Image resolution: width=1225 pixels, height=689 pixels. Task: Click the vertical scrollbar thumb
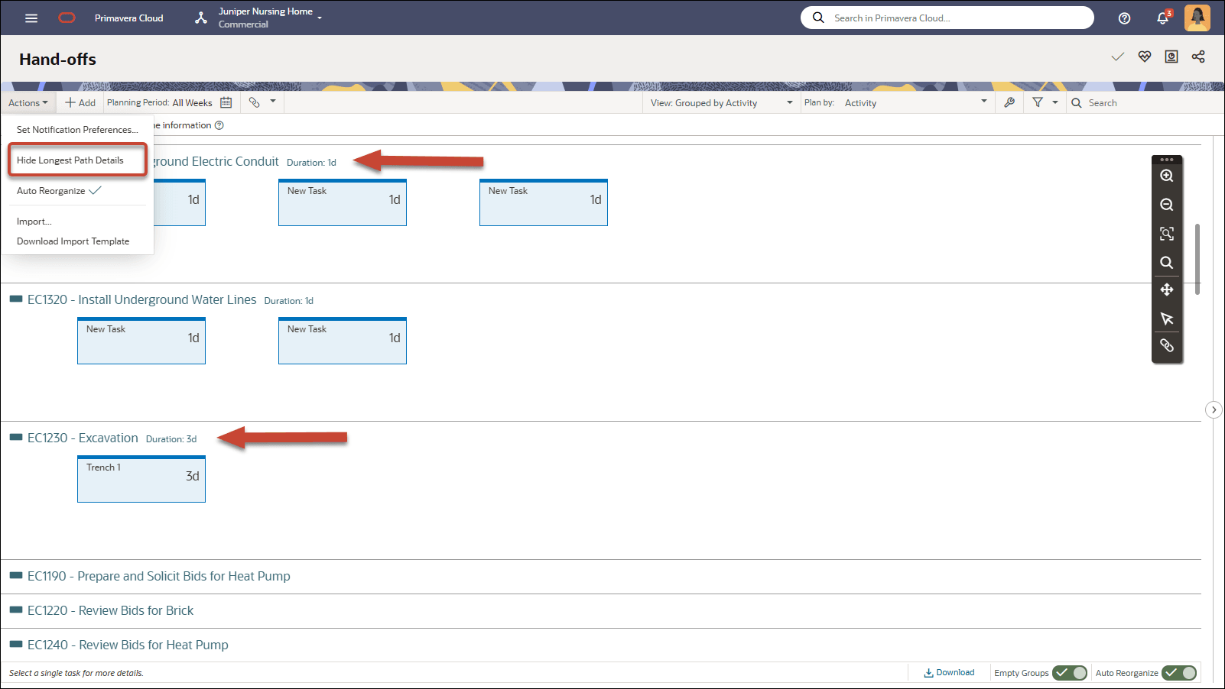coord(1197,259)
